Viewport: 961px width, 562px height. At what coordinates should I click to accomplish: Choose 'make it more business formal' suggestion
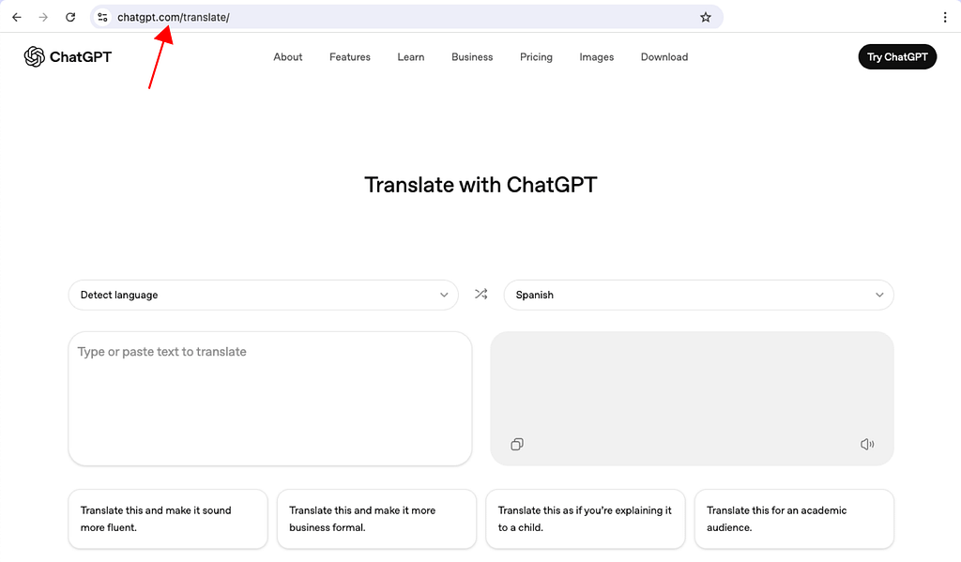coord(377,519)
